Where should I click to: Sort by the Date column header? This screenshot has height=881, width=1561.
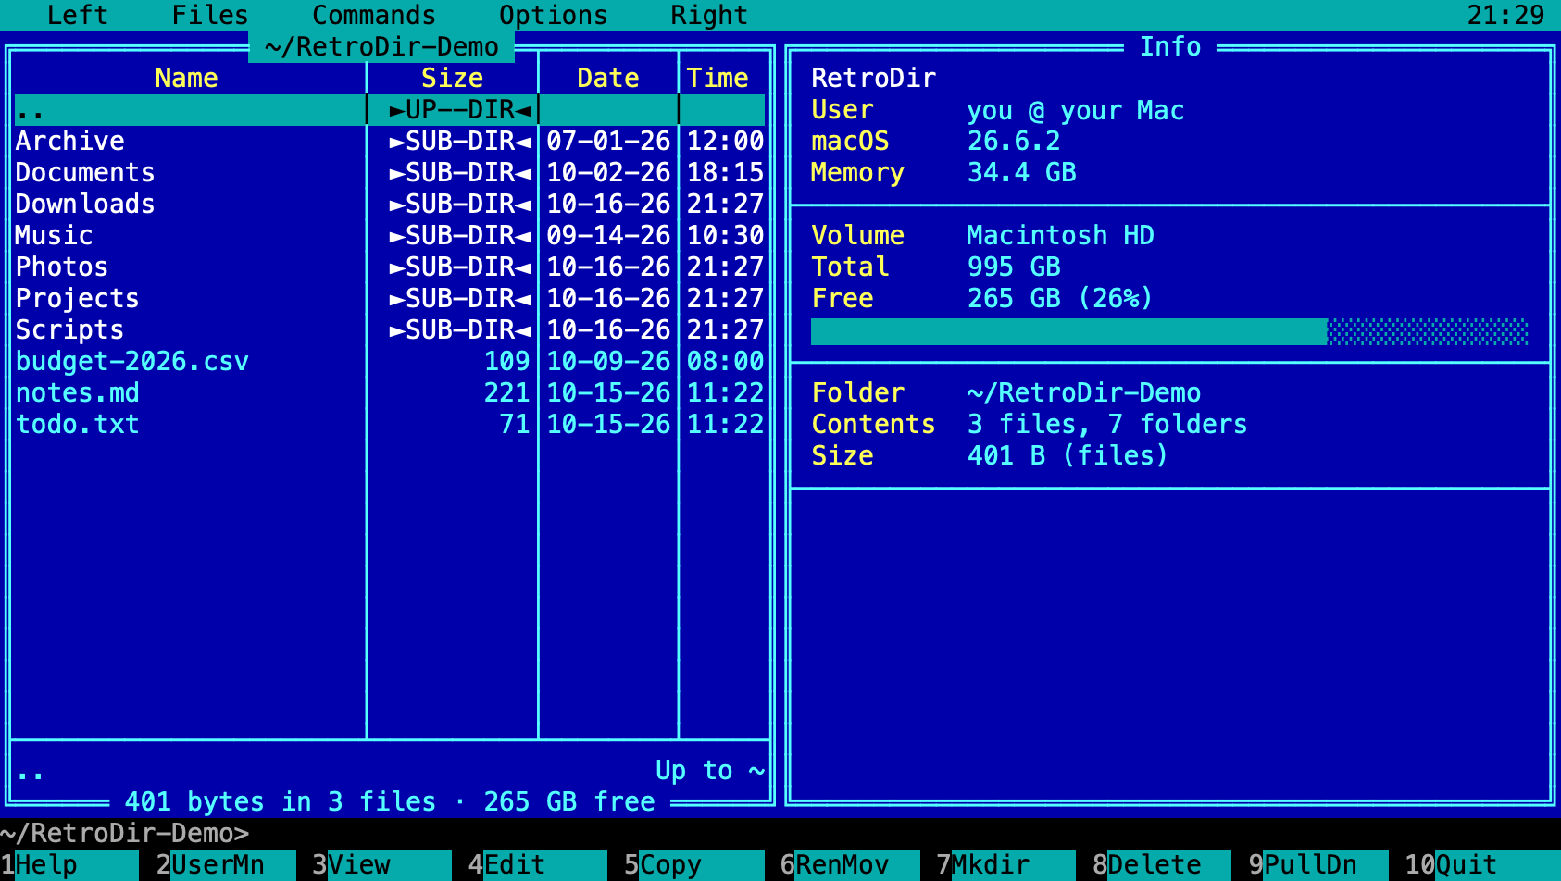pyautogui.click(x=608, y=79)
